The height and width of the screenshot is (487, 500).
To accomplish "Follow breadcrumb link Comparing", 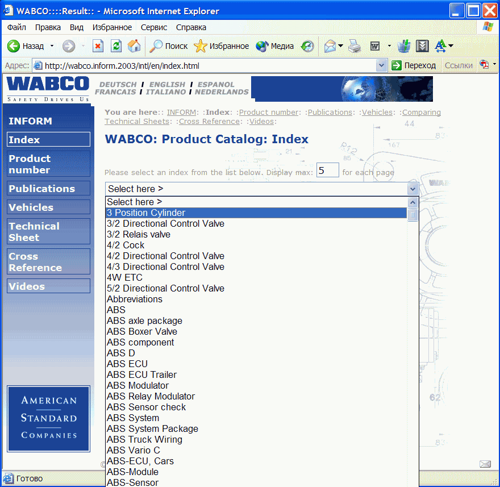I will tap(421, 113).
